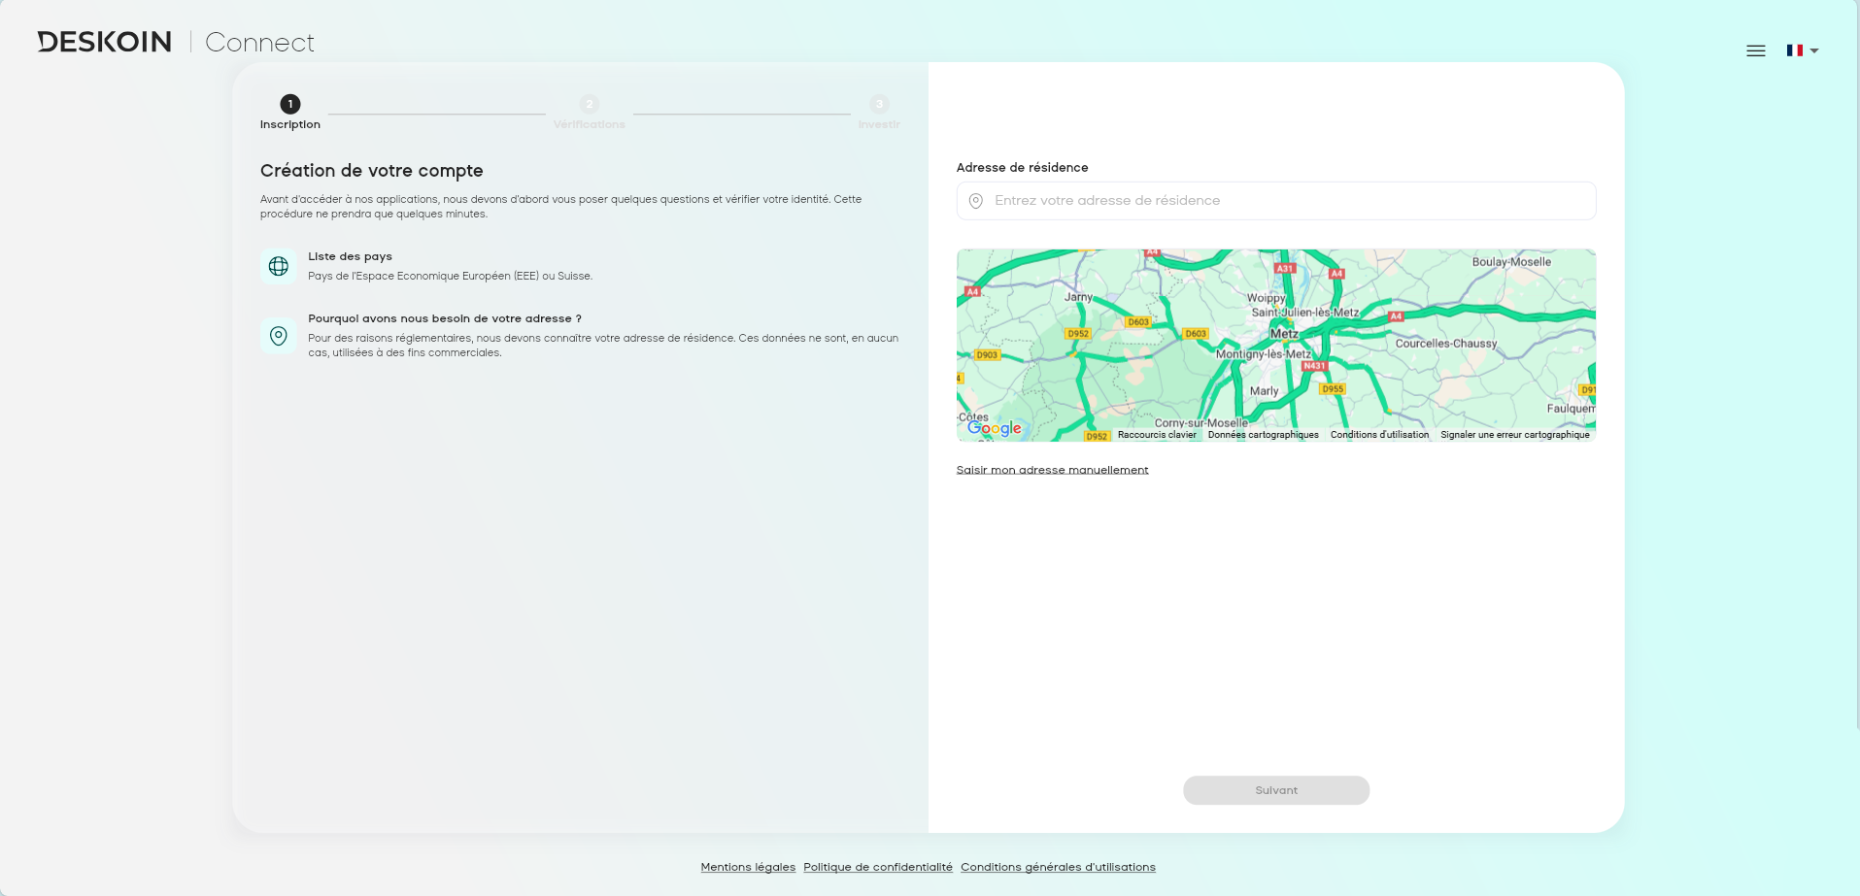1860x896 pixels.
Task: Open Politique de confidentialité
Action: click(x=877, y=867)
